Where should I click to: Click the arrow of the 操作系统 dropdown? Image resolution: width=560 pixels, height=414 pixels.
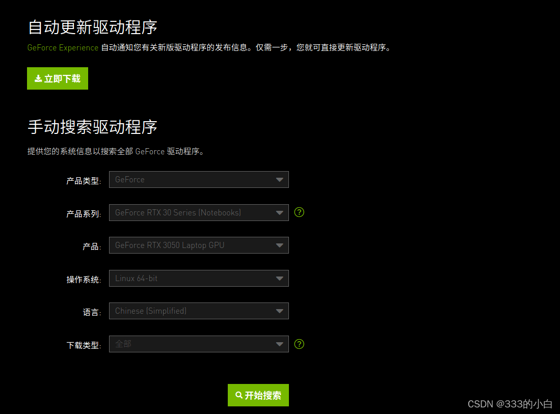tap(280, 279)
